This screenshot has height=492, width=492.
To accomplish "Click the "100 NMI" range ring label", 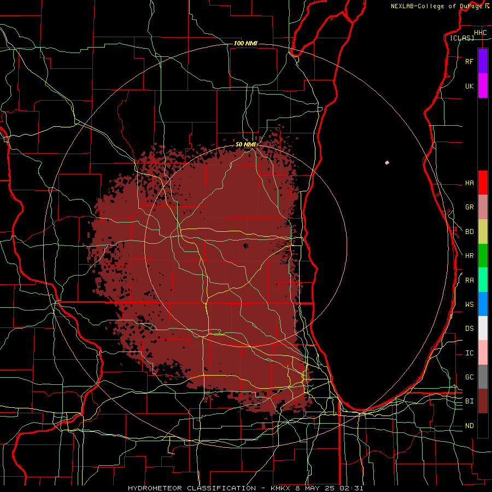I will (x=245, y=43).
